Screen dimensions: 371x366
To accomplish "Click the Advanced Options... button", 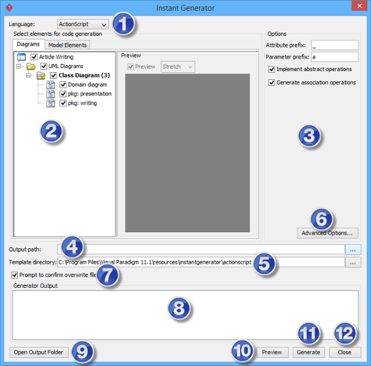I will 328,233.
